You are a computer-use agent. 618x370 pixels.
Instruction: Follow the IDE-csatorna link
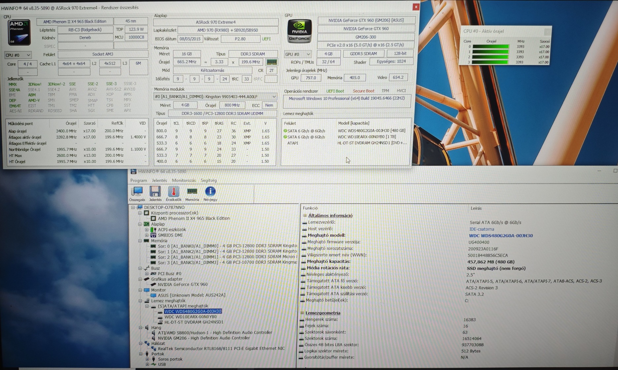(x=482, y=229)
